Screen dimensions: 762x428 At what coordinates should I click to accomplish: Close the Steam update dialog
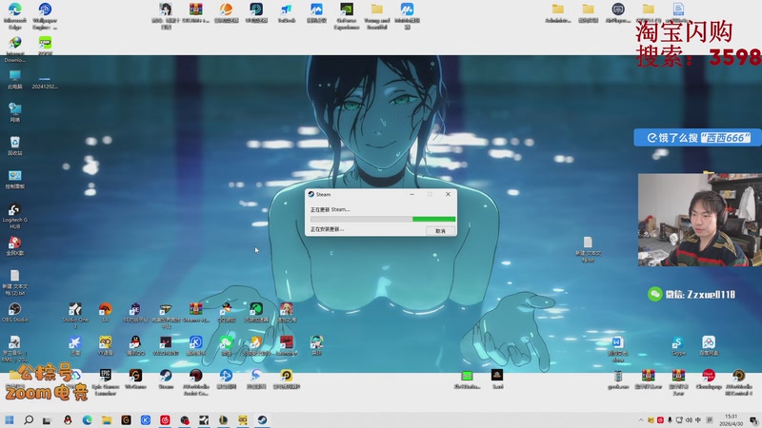pyautogui.click(x=448, y=194)
